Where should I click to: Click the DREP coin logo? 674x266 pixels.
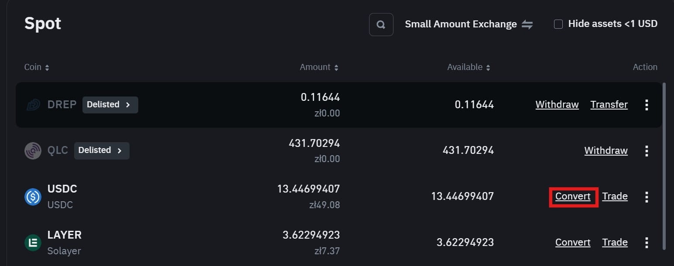tap(33, 105)
